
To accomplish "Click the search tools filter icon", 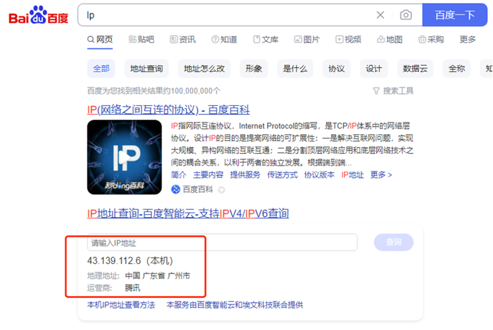I will pyautogui.click(x=376, y=91).
